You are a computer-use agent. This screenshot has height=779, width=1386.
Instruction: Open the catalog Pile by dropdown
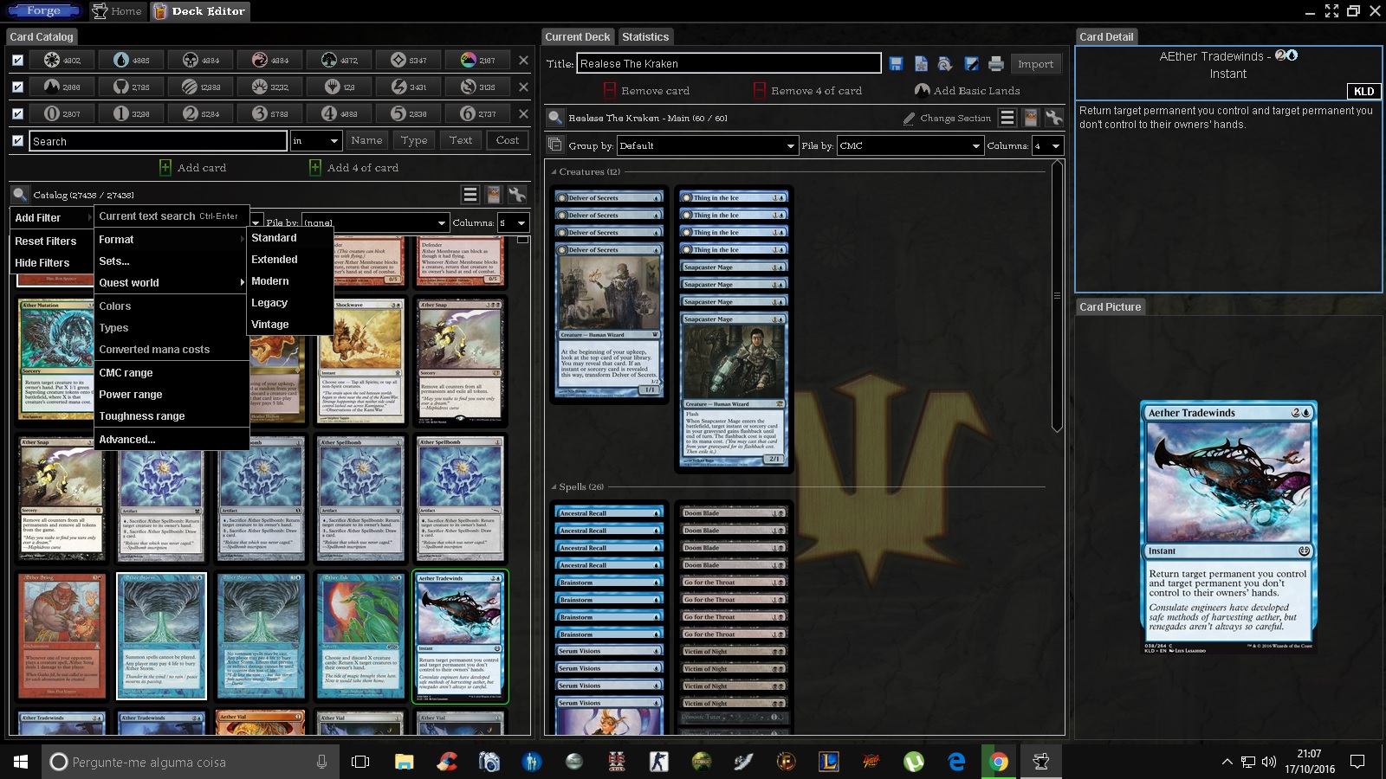[x=375, y=222]
